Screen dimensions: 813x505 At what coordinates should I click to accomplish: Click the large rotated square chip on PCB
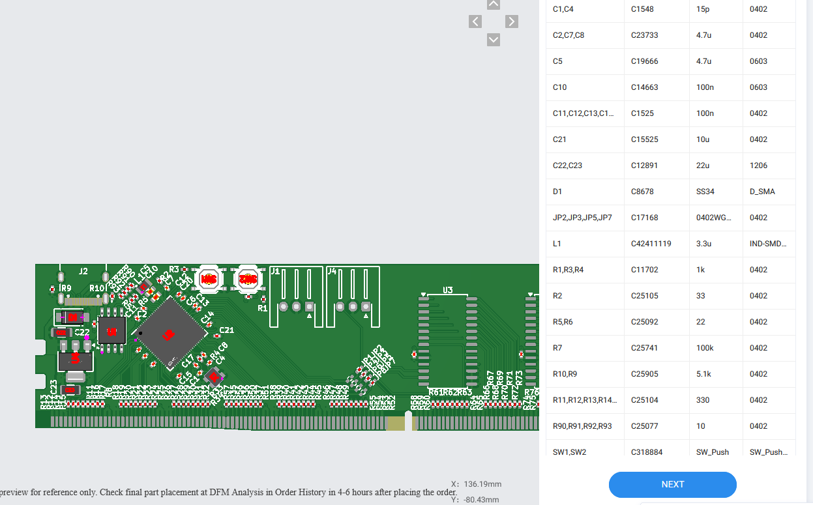170,334
